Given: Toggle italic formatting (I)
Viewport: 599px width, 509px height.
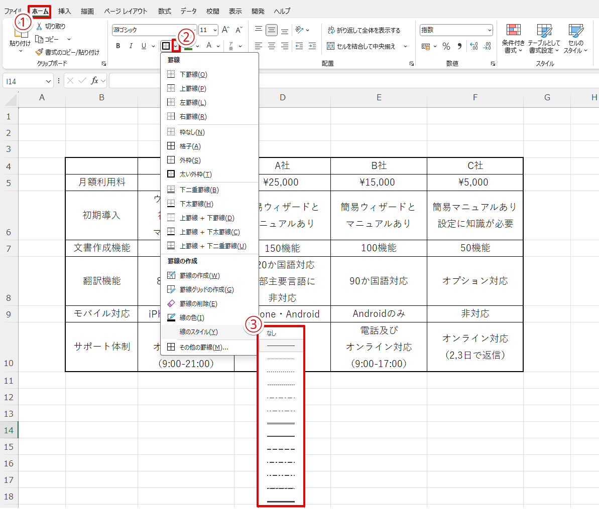Looking at the screenshot, I should [x=131, y=46].
